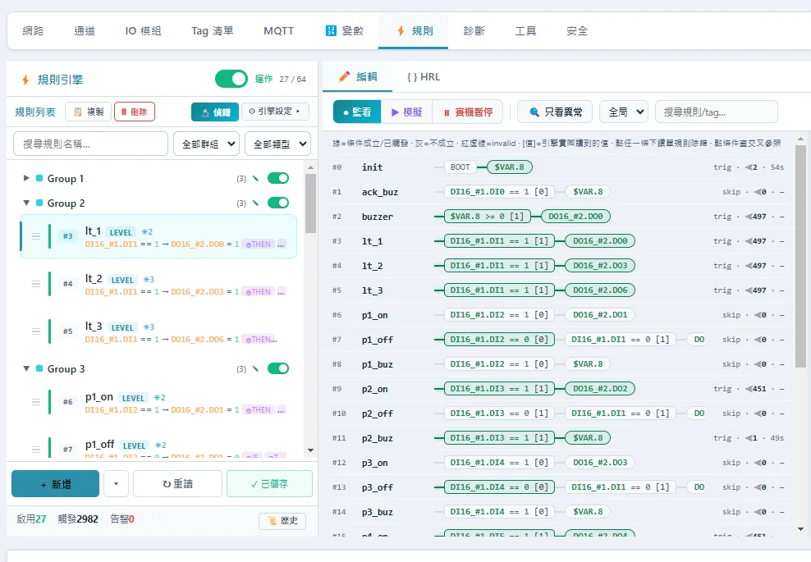Click the pencil edit icon for Group 2

pyautogui.click(x=255, y=203)
